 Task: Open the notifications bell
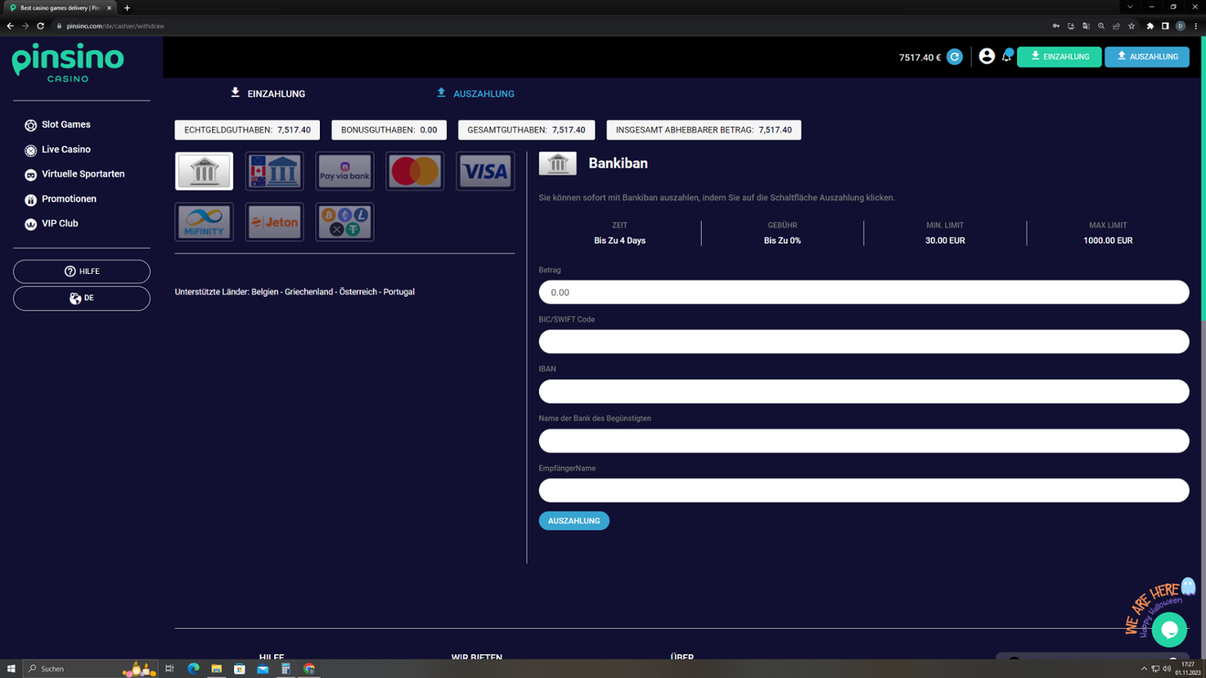pyautogui.click(x=1007, y=56)
